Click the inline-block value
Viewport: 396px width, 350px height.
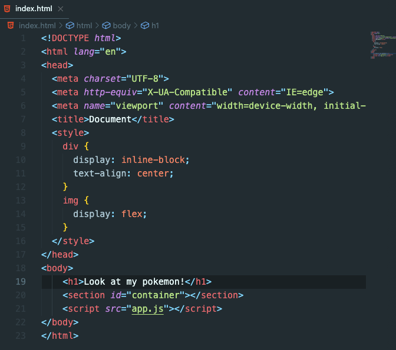[x=153, y=160]
